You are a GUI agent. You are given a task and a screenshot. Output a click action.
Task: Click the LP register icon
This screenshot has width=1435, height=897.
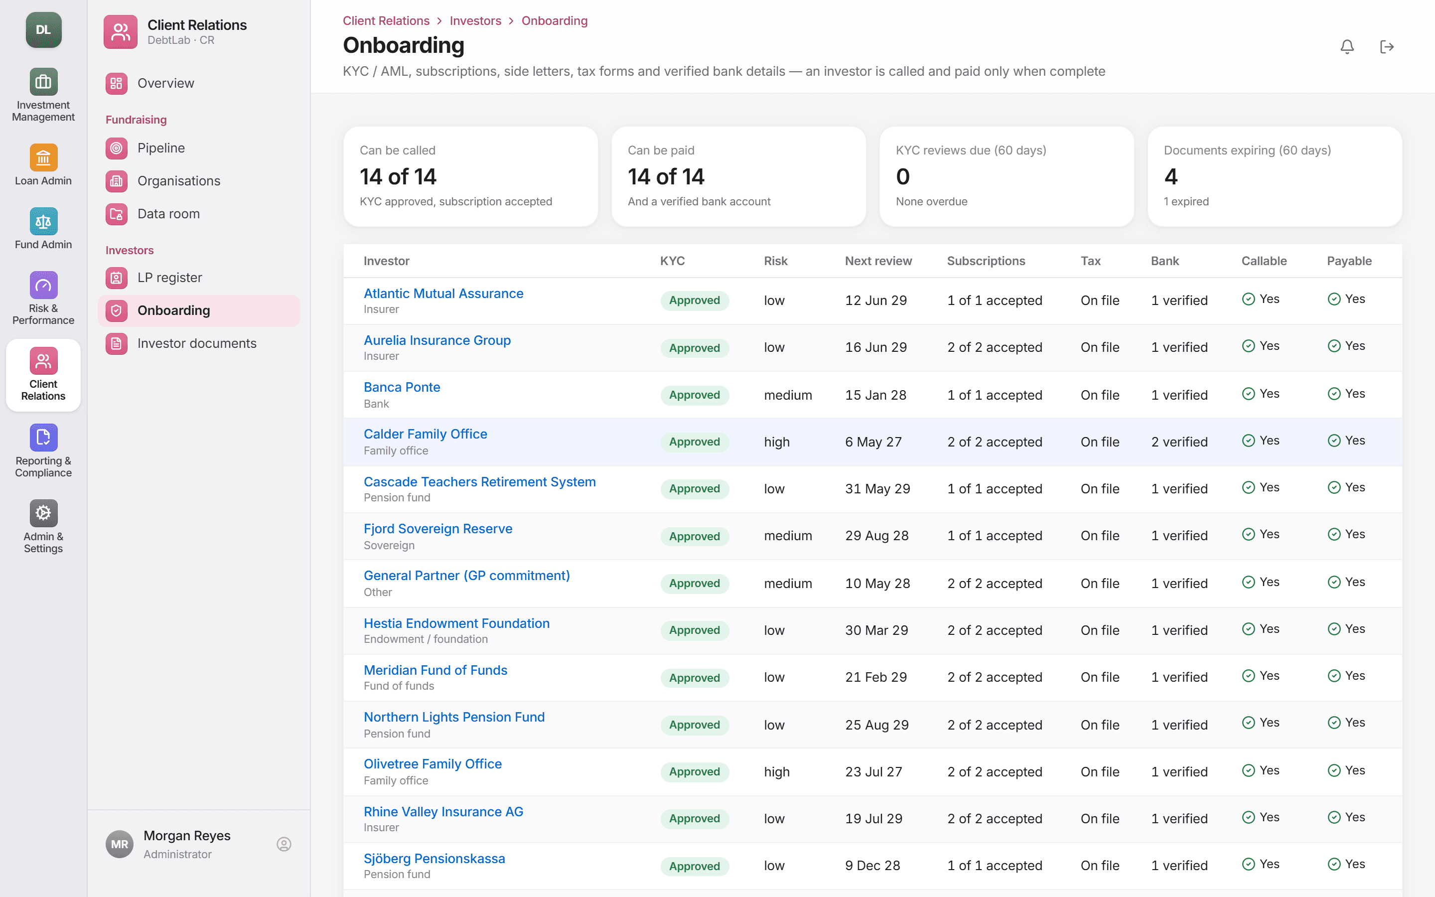point(116,278)
